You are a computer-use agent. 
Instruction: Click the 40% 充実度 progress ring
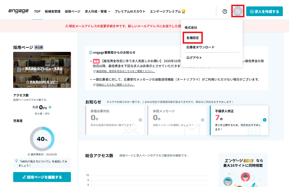point(42,139)
